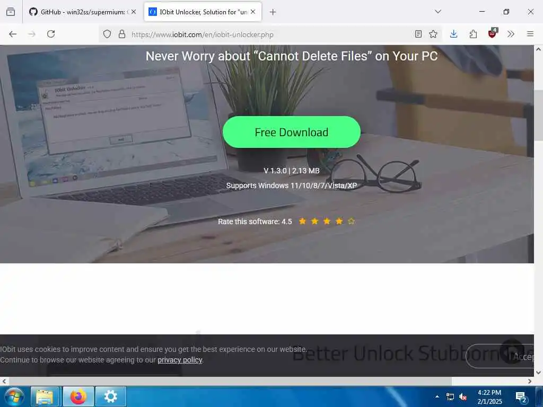Viewport: 543px width, 407px height.
Task: Expand more tools overflow chevron
Action: pos(511,34)
